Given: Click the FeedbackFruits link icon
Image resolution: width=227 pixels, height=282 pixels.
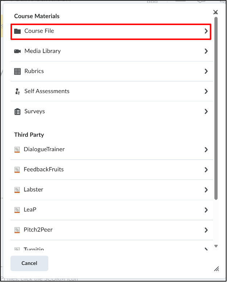Looking at the screenshot, I should (x=17, y=170).
